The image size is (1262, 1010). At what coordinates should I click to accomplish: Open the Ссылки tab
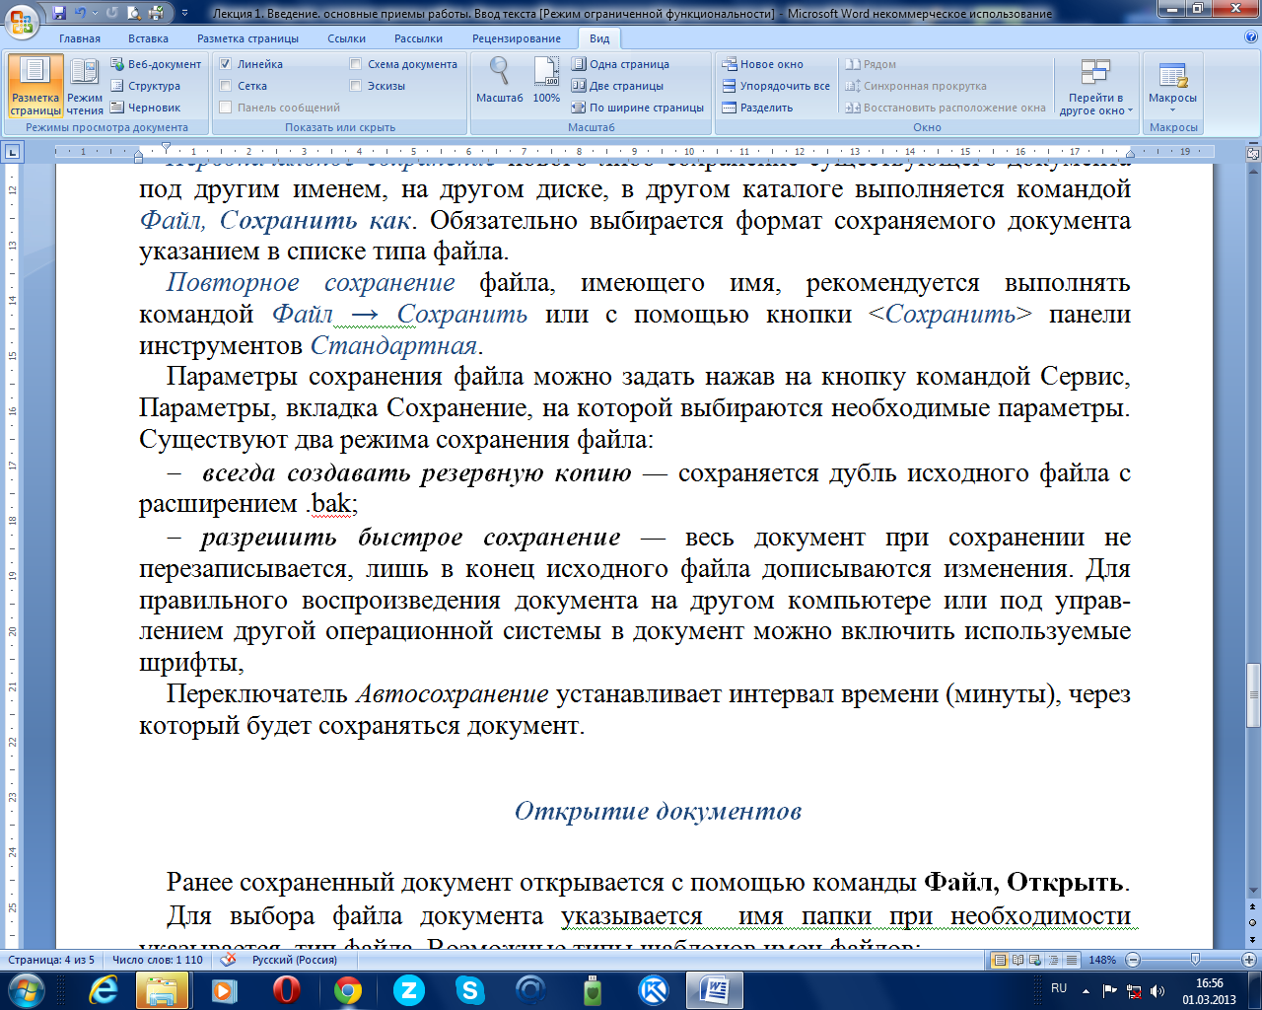pyautogui.click(x=346, y=38)
